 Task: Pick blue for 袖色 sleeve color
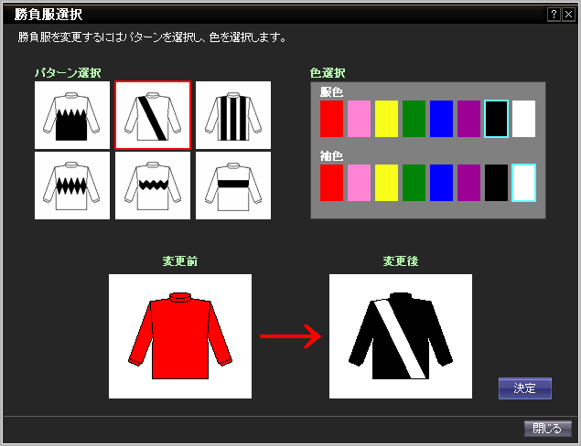click(441, 183)
